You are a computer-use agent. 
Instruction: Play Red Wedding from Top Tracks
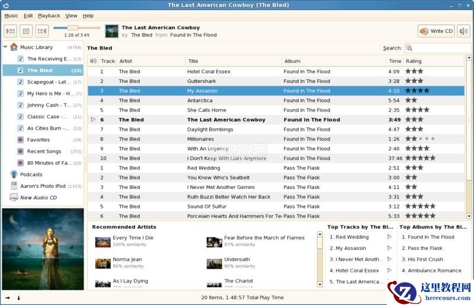coord(389,237)
